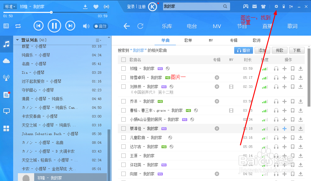Go back with the left arrow
The height and width of the screenshot is (181, 311).
point(127,26)
